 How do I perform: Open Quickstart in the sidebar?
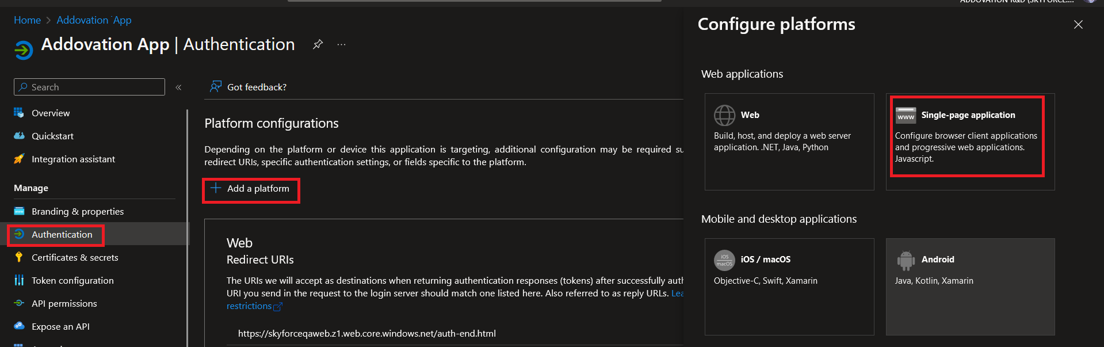coord(52,136)
